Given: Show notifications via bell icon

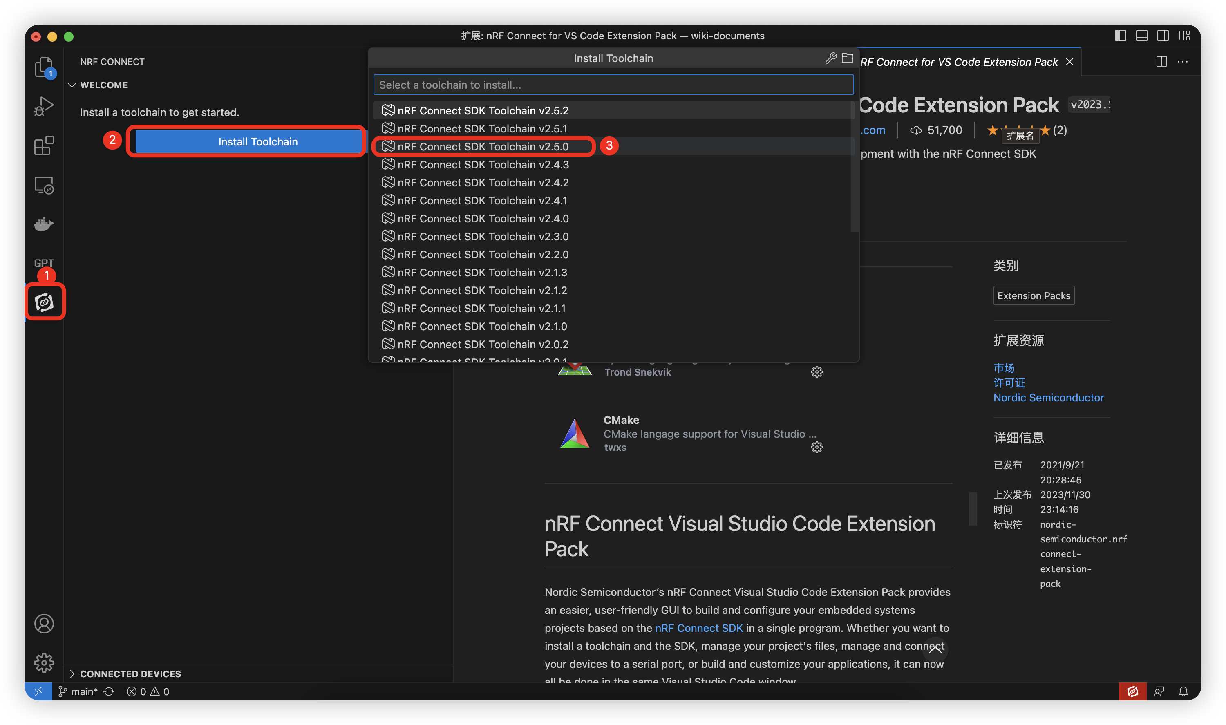Looking at the screenshot, I should pos(1183,691).
